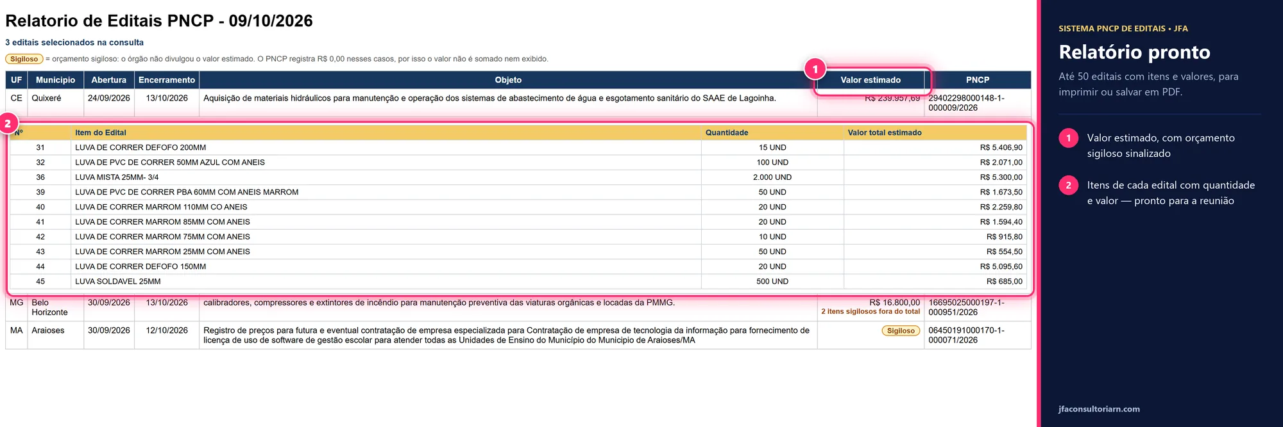Click PNCP number 16695025000197-1-000951/2026
This screenshot has height=427, width=1283.
pos(966,307)
